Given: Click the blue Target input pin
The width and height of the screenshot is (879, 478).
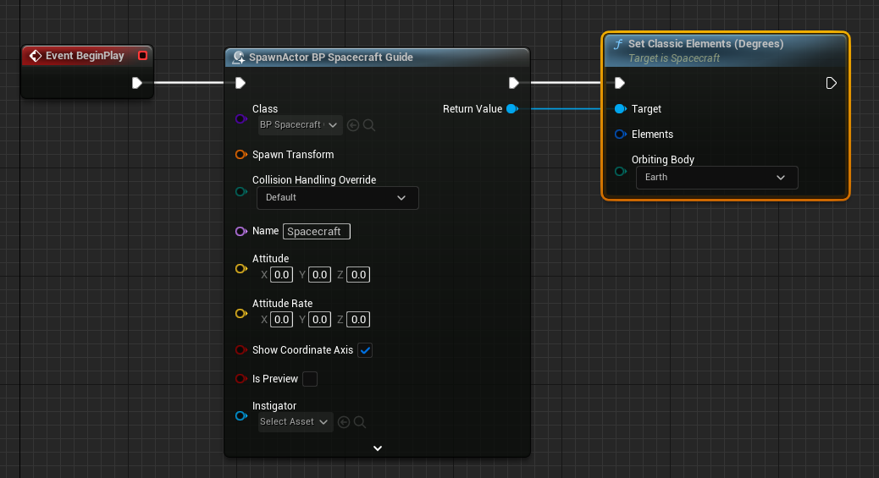Looking at the screenshot, I should click(x=620, y=108).
